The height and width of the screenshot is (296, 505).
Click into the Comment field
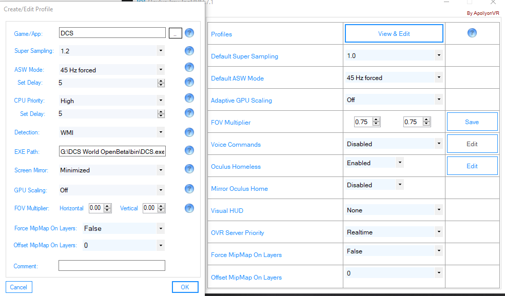(x=112, y=265)
